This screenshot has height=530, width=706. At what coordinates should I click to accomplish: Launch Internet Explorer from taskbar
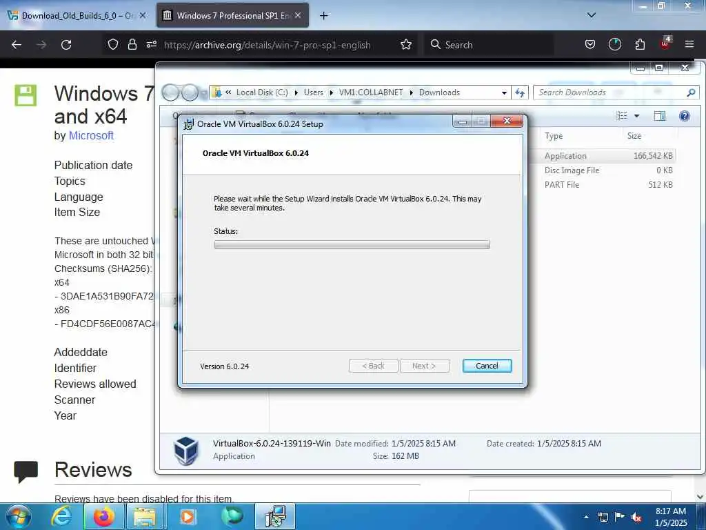(61, 516)
